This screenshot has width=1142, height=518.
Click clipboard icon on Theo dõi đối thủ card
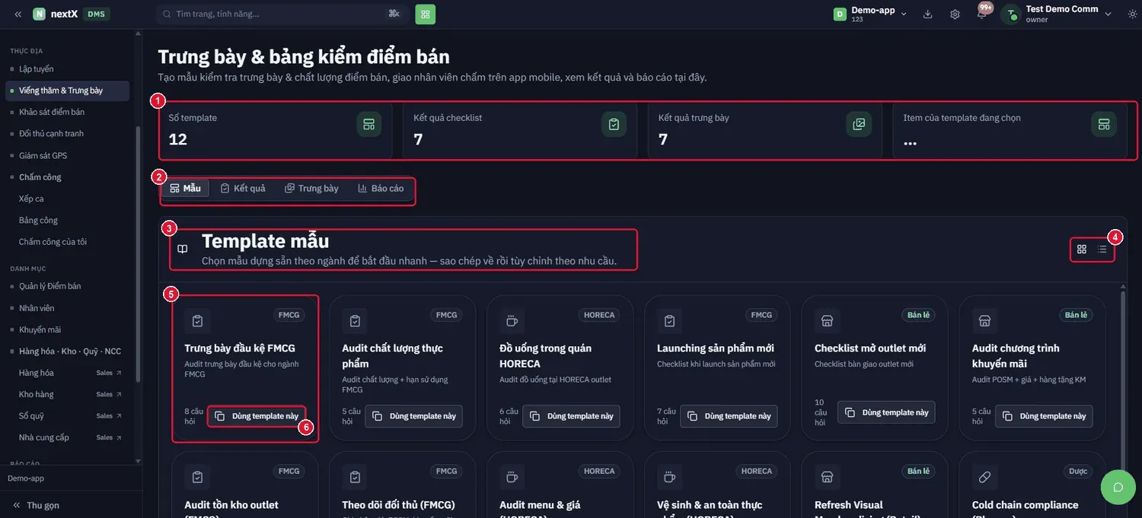[355, 477]
